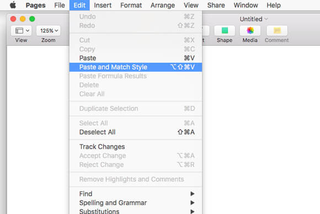Open the Help menu
320x214 pixels.
click(274, 5)
